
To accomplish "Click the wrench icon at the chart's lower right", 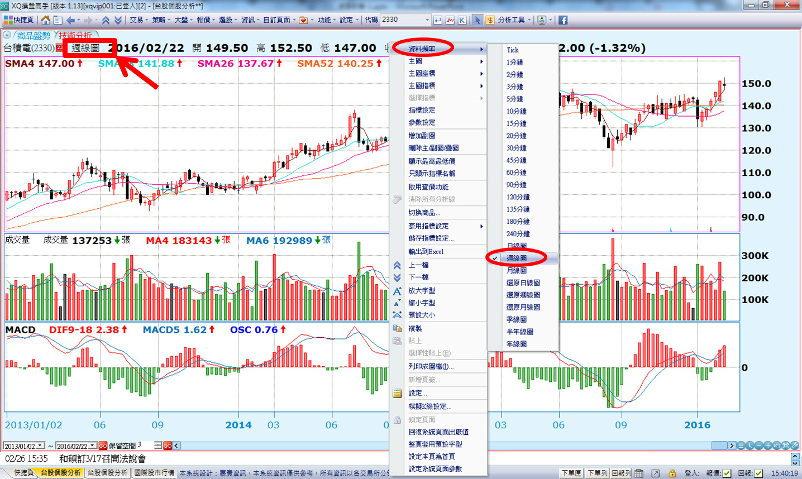I will (795, 446).
